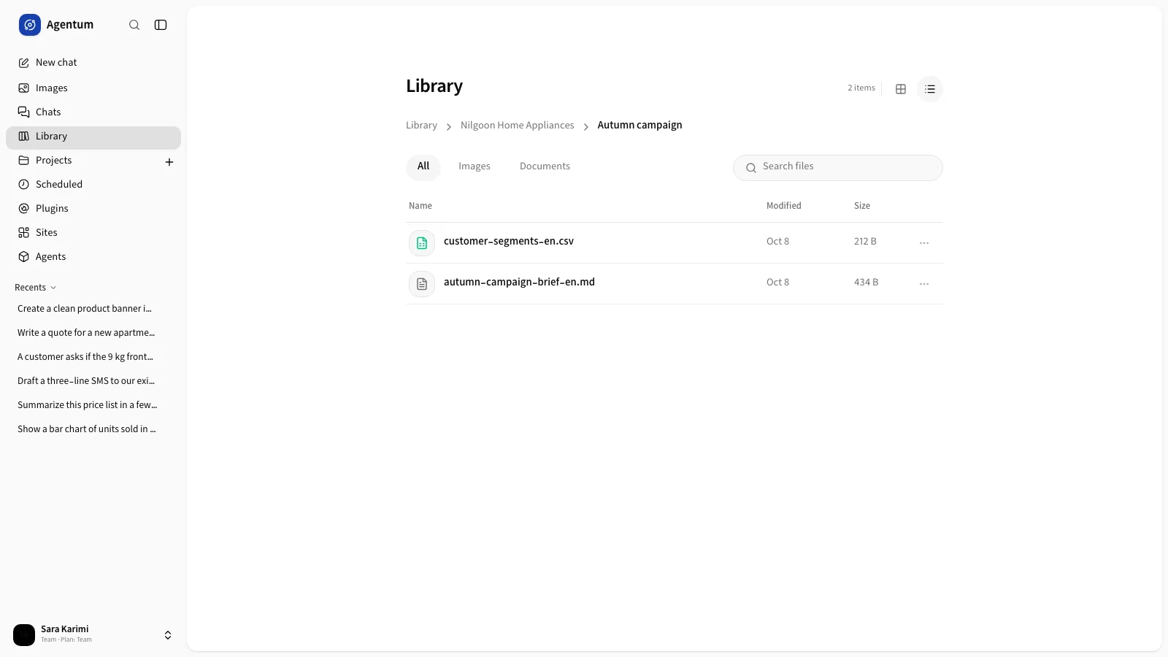Sort by the Name column header
This screenshot has height=657, width=1168.
(x=420, y=206)
